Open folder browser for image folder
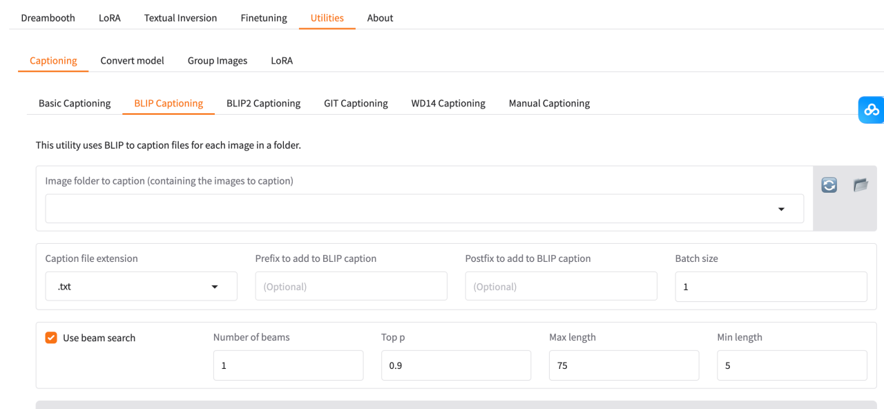This screenshot has height=409, width=884. 861,185
